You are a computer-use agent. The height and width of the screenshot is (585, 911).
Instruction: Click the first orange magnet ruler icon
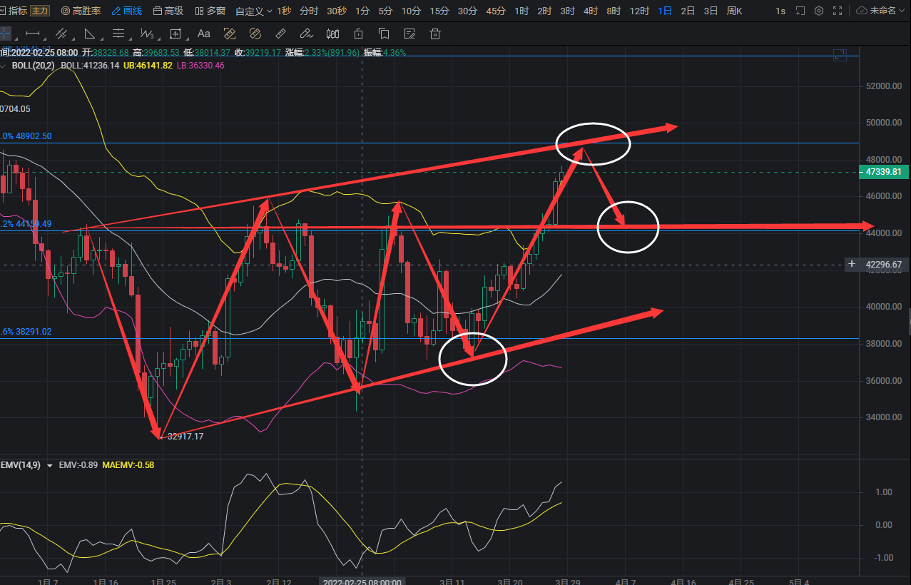coord(230,34)
